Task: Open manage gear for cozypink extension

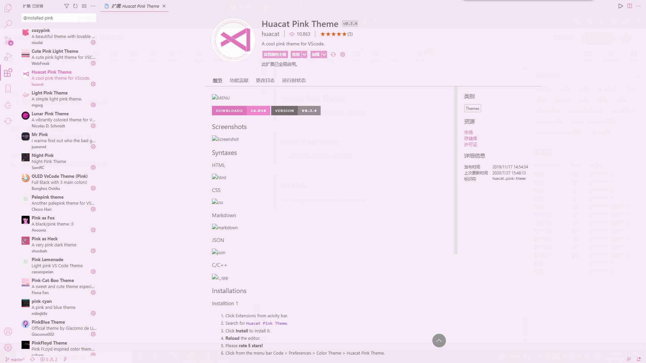Action: coord(93,42)
